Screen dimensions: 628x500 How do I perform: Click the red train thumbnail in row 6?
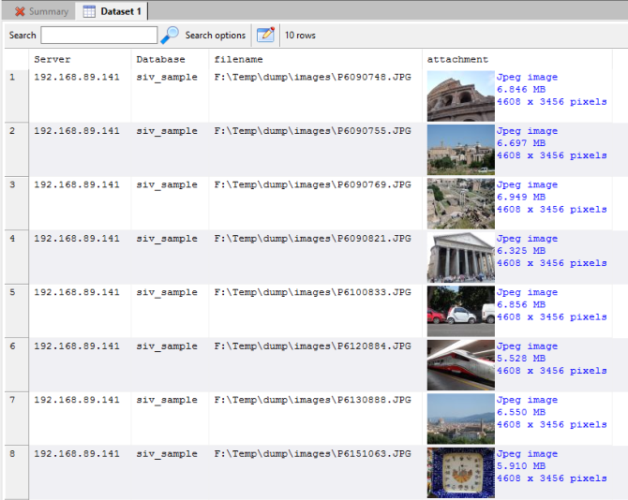(x=460, y=364)
